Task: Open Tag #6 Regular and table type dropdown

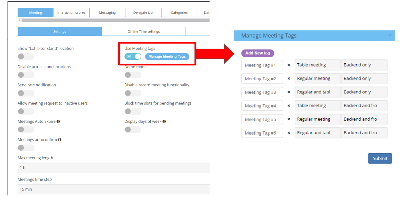Action: point(318,133)
